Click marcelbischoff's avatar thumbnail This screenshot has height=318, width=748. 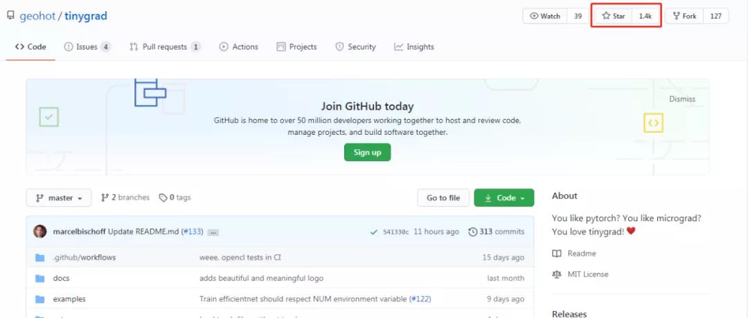click(x=40, y=232)
